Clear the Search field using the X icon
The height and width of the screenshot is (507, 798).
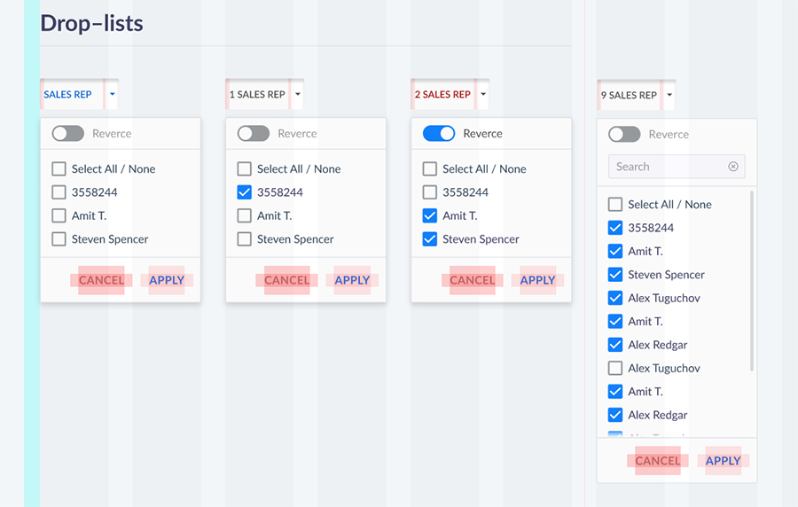pos(733,167)
